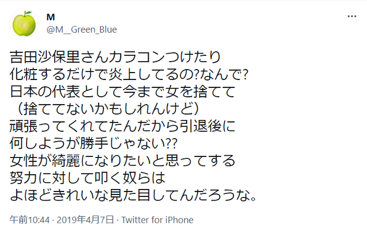
Task: Click the word 炎上 in the tweet
Action: (123, 74)
